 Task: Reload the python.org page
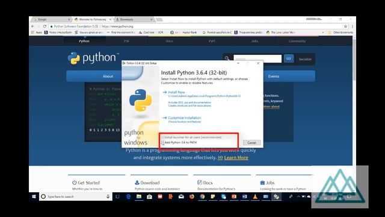45,26
